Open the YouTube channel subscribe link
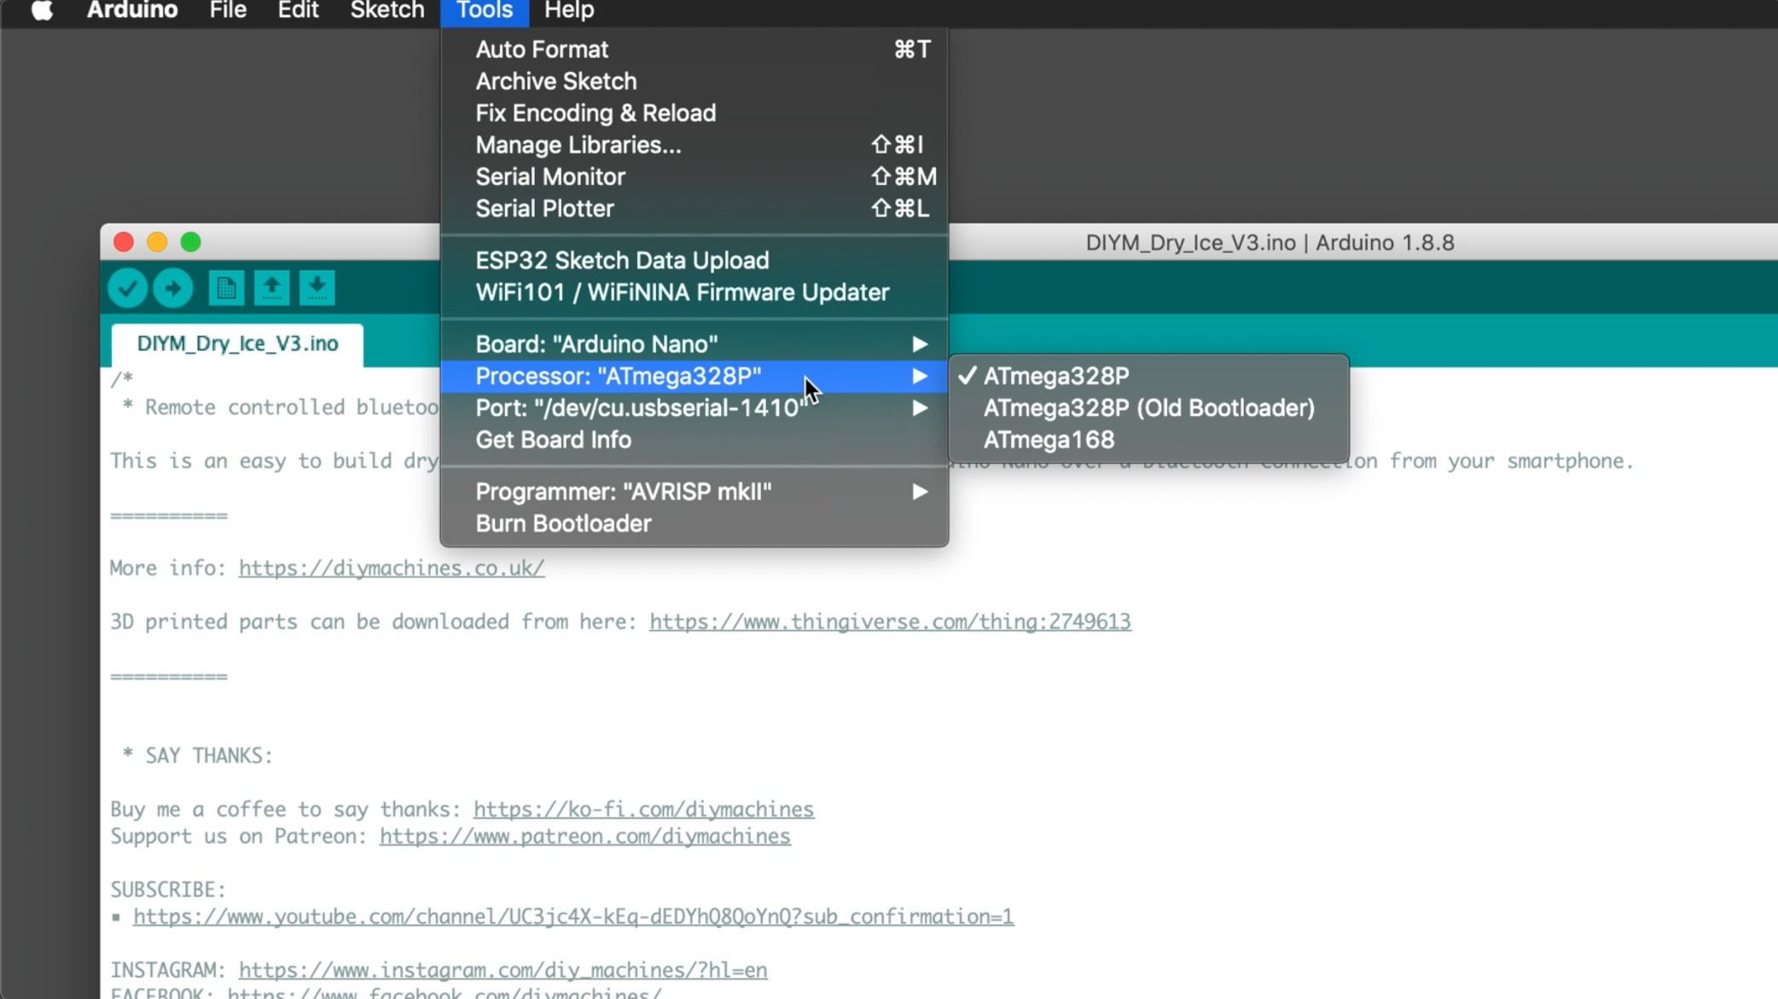 [x=573, y=917]
